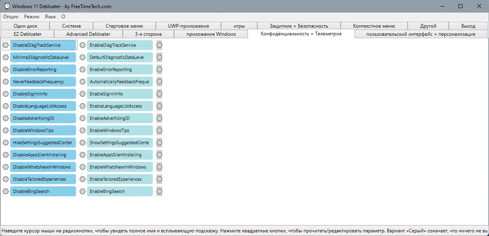Choose the MinimalDiagnosticDataLevel radio button

tap(6, 57)
